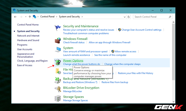Minimize the System and Security window

[153, 10]
